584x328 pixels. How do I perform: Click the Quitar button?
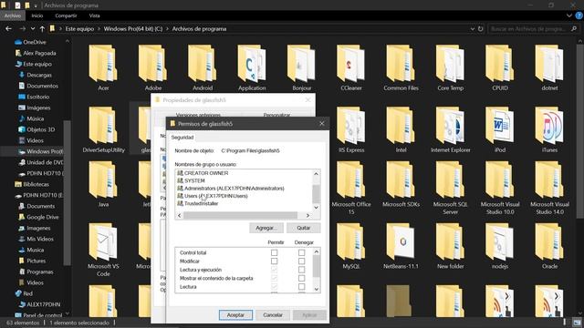click(304, 228)
